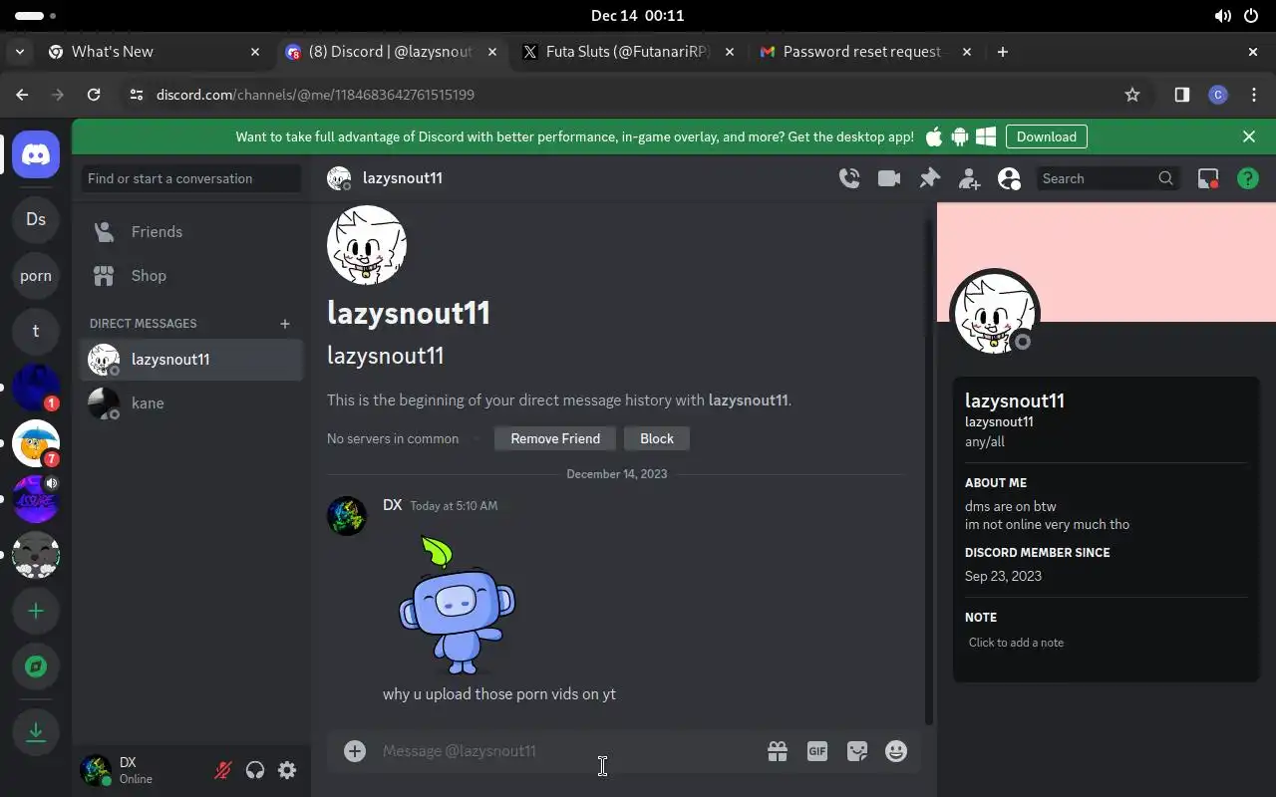Dismiss the desktop app banner
The width and height of the screenshot is (1276, 797).
(1249, 136)
